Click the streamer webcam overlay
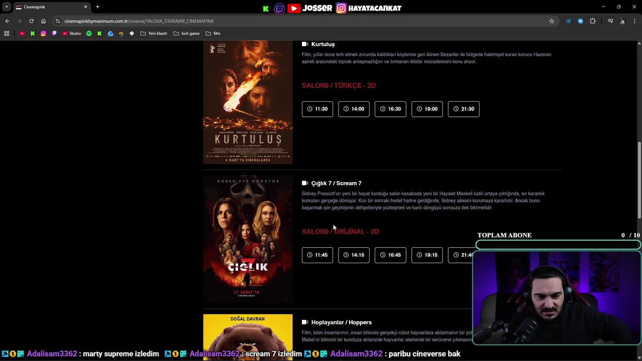 click(557, 297)
